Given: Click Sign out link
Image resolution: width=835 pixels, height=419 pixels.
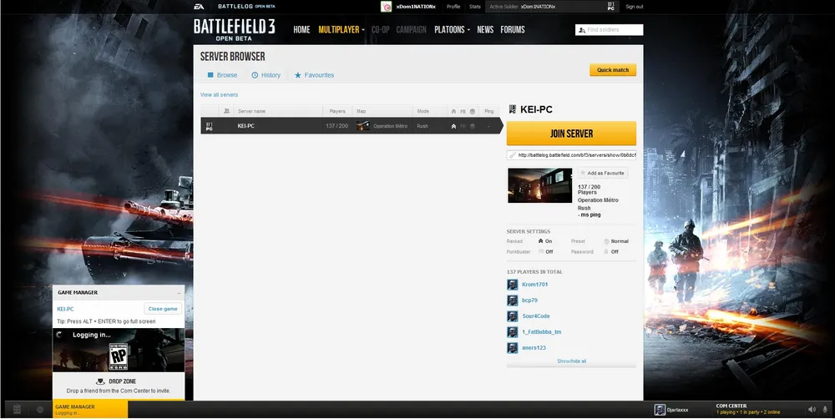Looking at the screenshot, I should (635, 7).
